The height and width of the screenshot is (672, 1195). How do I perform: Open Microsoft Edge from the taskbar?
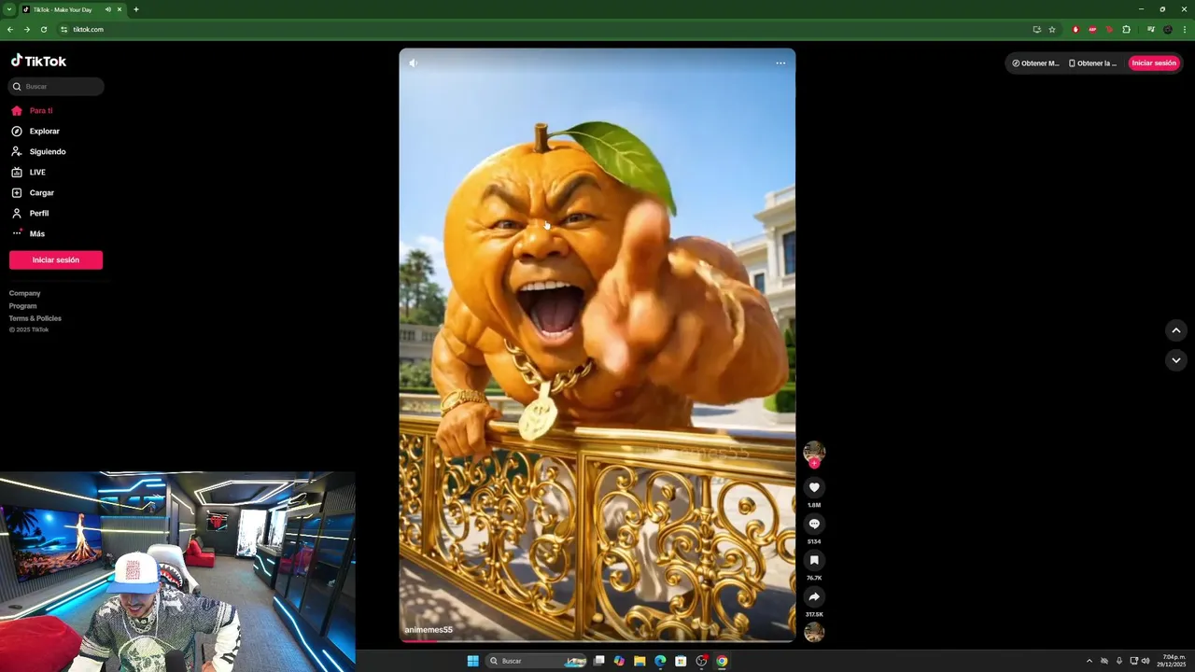click(660, 661)
